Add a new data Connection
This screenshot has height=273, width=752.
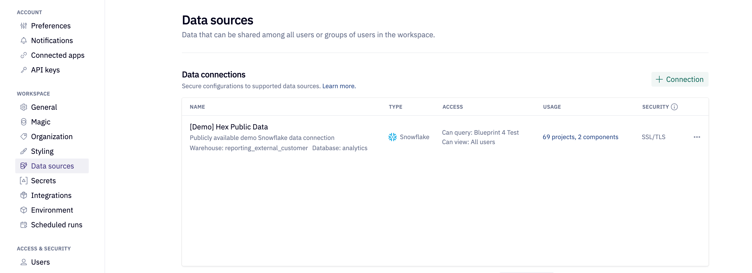coord(680,79)
